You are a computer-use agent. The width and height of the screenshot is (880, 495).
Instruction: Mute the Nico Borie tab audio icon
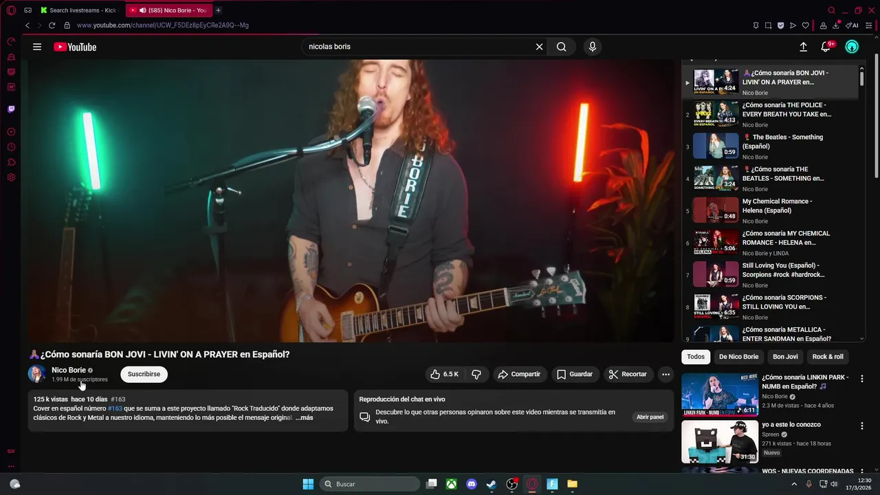pyautogui.click(x=142, y=10)
